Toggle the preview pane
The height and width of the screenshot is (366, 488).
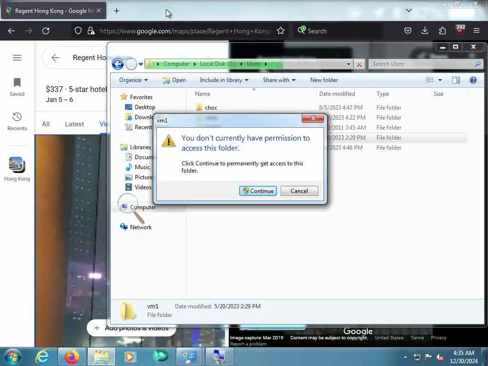(x=456, y=80)
